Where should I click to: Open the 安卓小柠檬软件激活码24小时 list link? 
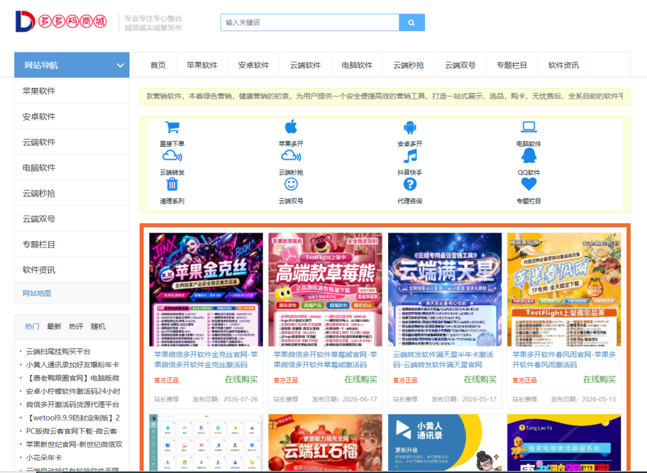click(x=73, y=391)
